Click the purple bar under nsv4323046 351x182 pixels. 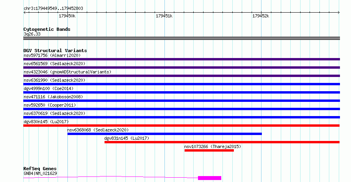181,76
